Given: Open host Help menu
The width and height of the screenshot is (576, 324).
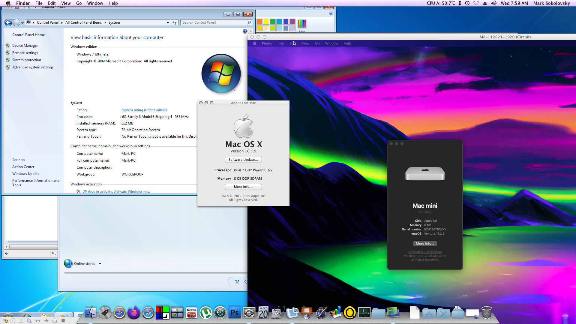Looking at the screenshot, I should click(113, 3).
